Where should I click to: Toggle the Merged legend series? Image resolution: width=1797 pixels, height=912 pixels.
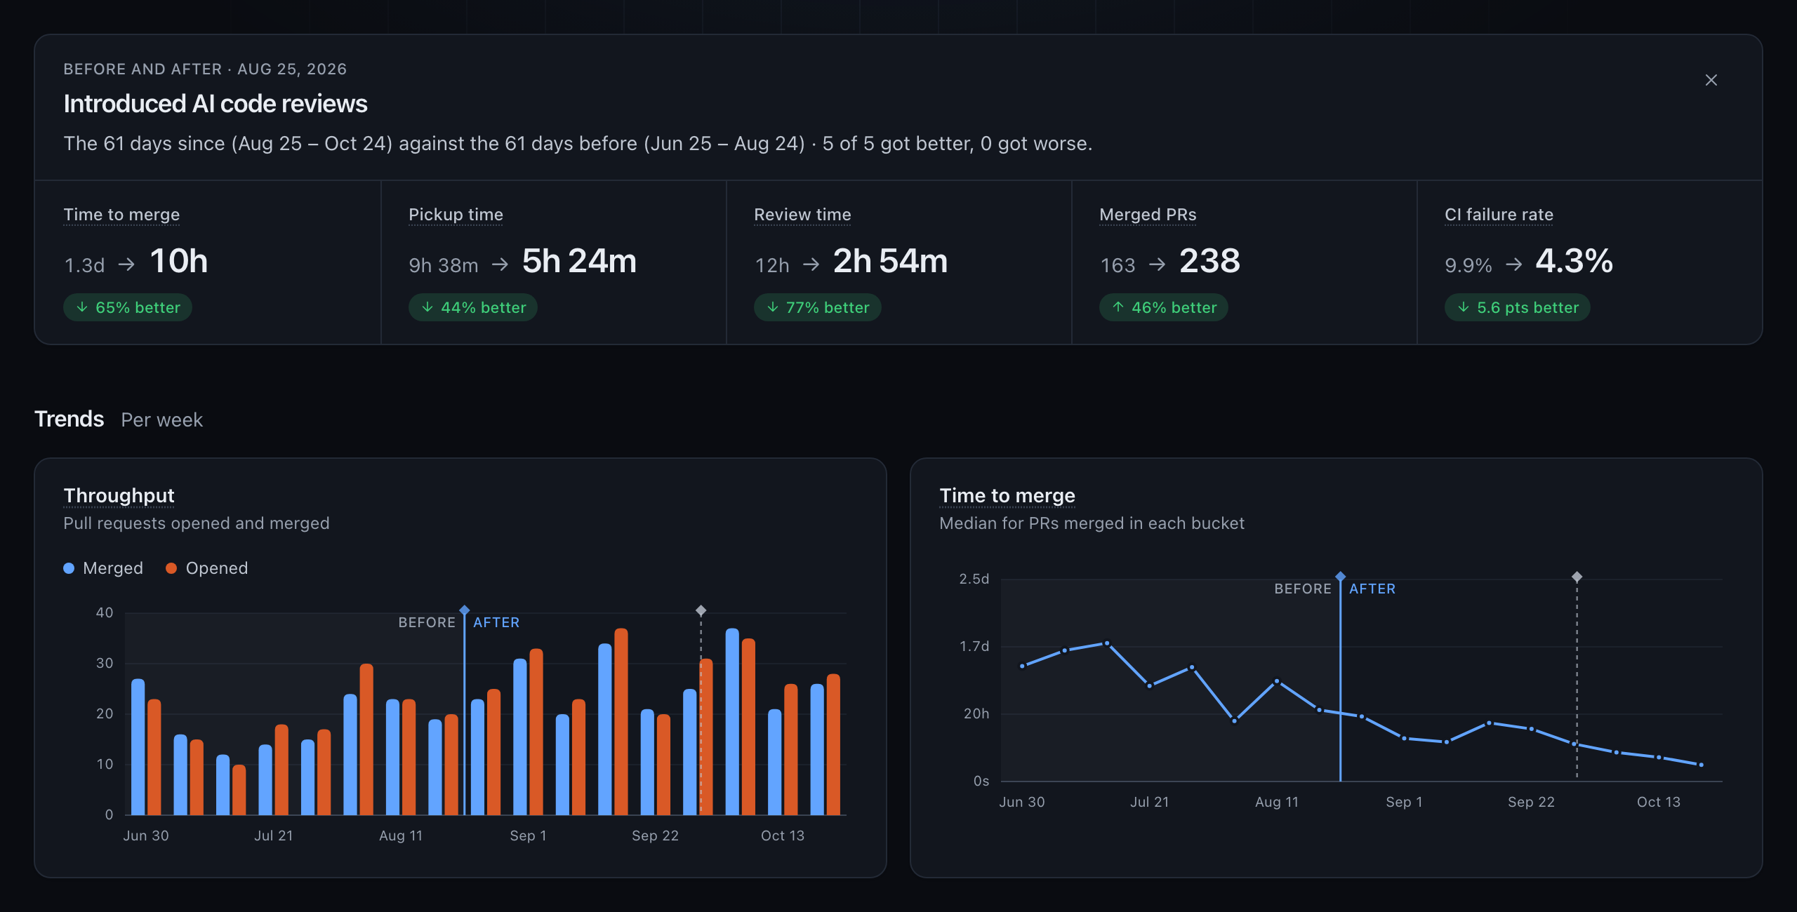[x=103, y=568]
